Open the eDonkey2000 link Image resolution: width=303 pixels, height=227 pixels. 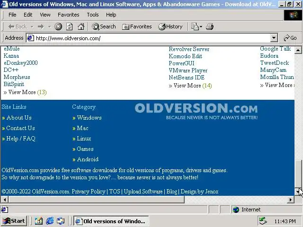pos(21,63)
